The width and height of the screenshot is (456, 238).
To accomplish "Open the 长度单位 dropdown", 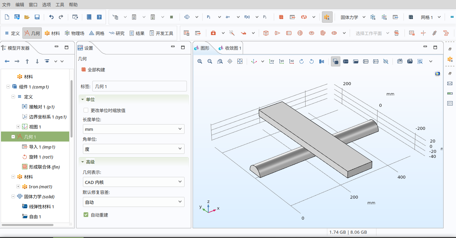I will [134, 129].
